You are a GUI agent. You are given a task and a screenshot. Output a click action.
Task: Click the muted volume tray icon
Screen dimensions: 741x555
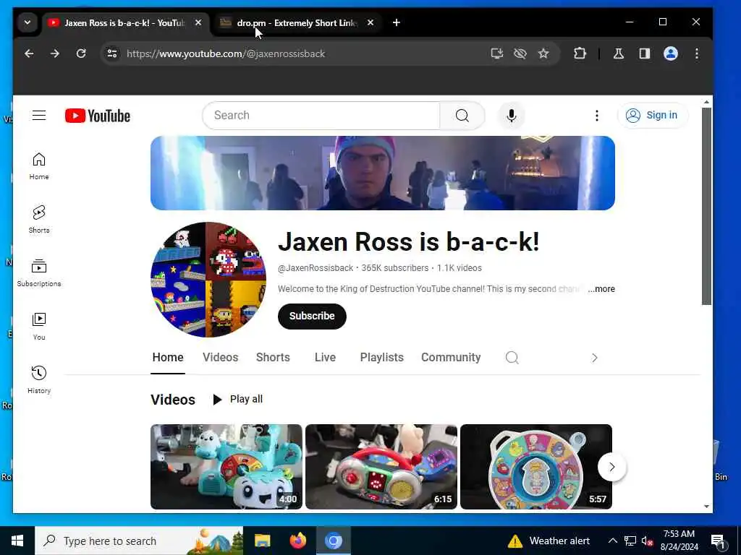click(647, 541)
